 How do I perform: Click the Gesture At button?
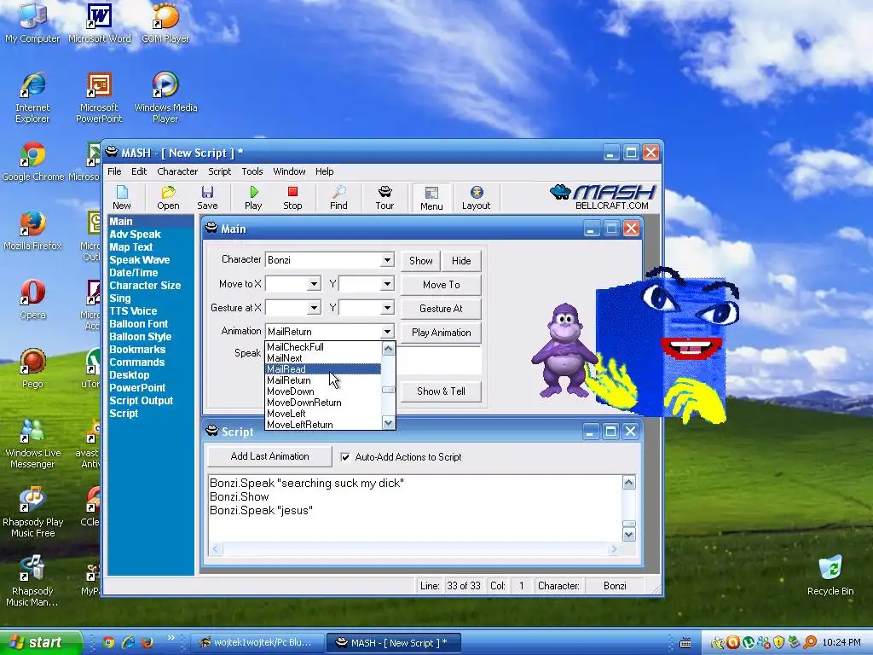[441, 309]
